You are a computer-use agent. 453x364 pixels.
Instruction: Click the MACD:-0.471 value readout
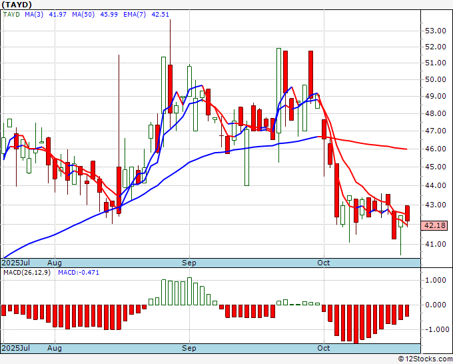tap(79, 273)
